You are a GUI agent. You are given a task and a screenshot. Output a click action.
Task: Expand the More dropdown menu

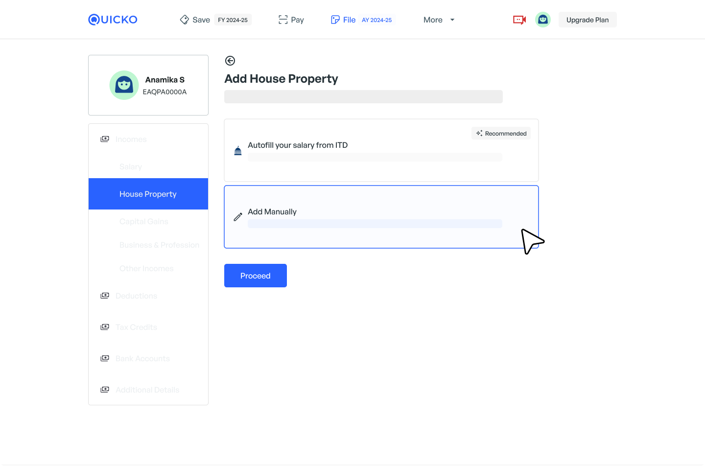pos(439,20)
